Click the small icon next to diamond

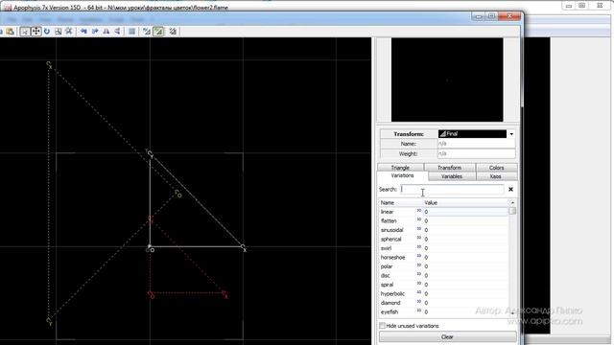pyautogui.click(x=418, y=302)
